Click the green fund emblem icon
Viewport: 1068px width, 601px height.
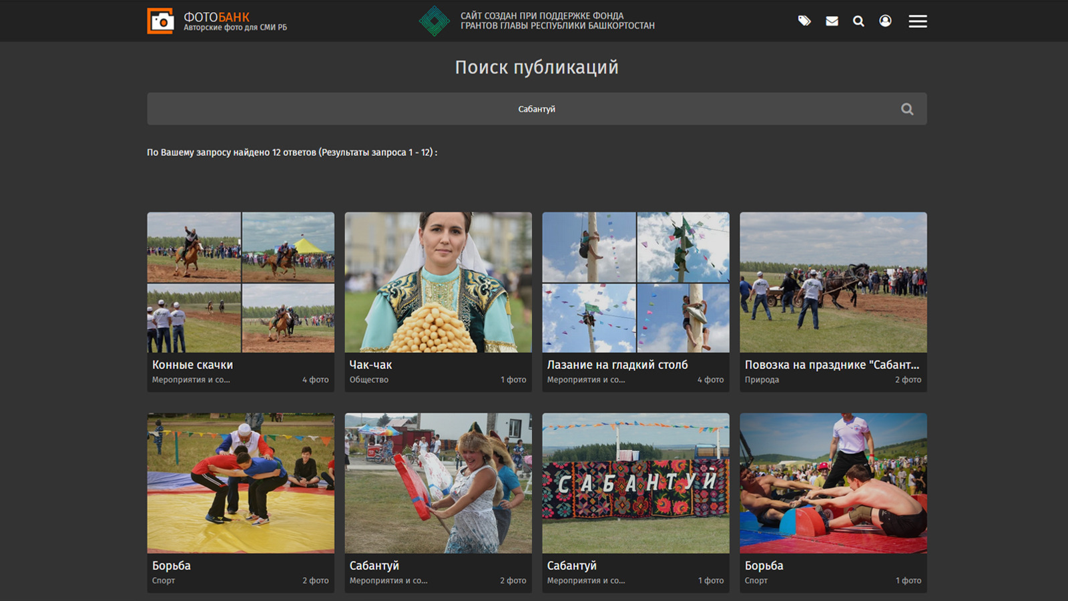[435, 21]
